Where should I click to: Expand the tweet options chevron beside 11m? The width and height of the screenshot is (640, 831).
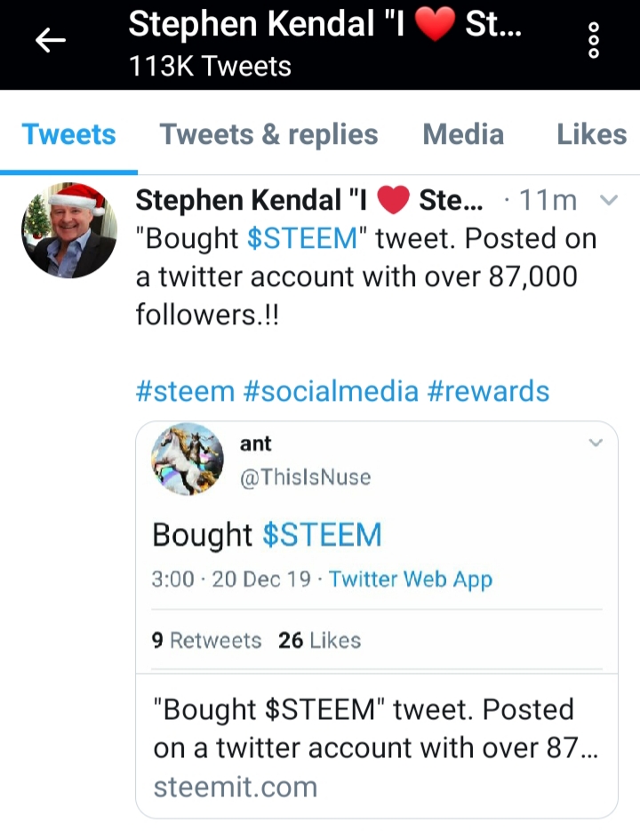pos(608,200)
